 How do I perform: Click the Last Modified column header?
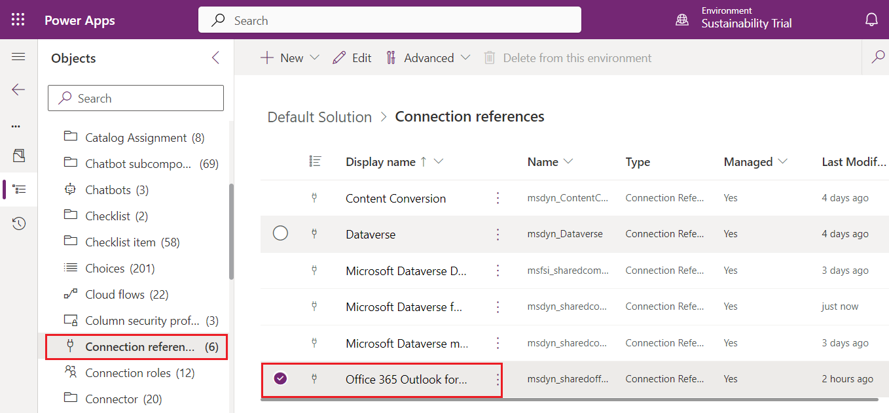pyautogui.click(x=854, y=162)
